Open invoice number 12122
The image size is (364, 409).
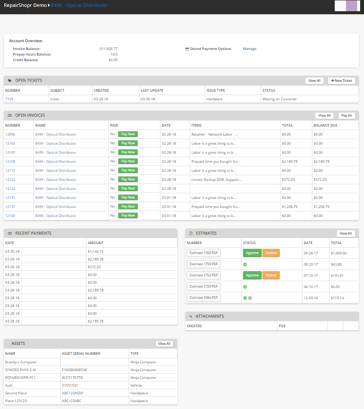pyautogui.click(x=10, y=180)
